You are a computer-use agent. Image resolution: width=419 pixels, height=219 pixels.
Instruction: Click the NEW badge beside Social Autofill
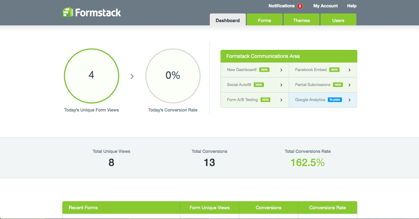(x=259, y=85)
